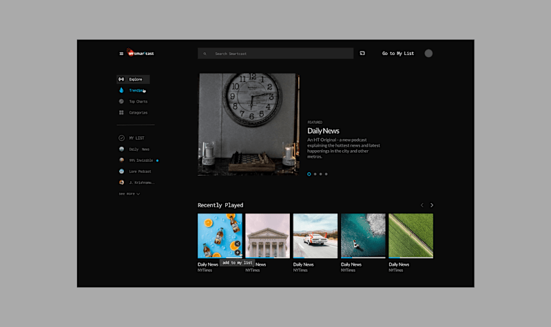Click the HT Smartcast logo
The image size is (551, 327).
(x=141, y=53)
